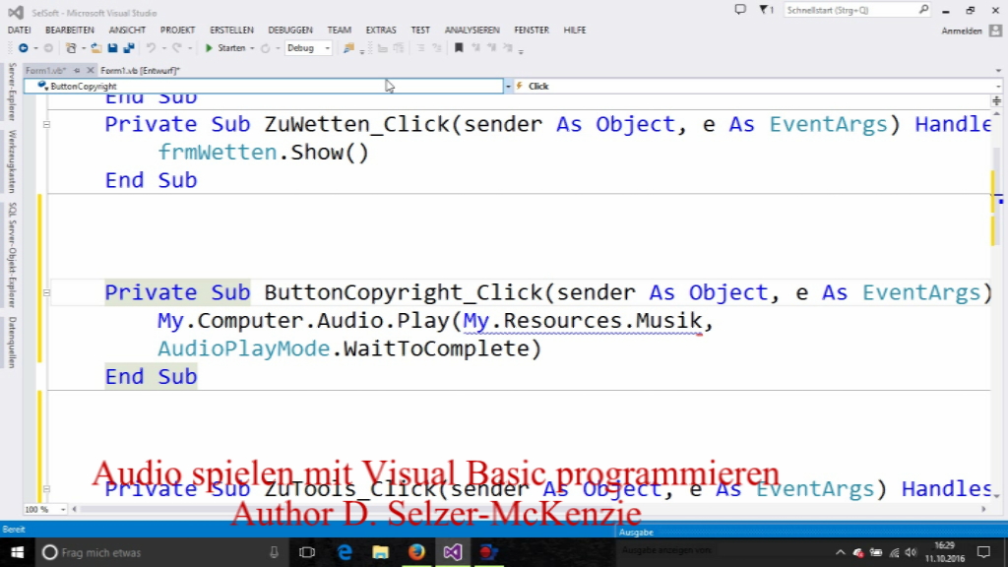Open the DEBUGGEN menu
This screenshot has height=567, width=1008.
(290, 30)
